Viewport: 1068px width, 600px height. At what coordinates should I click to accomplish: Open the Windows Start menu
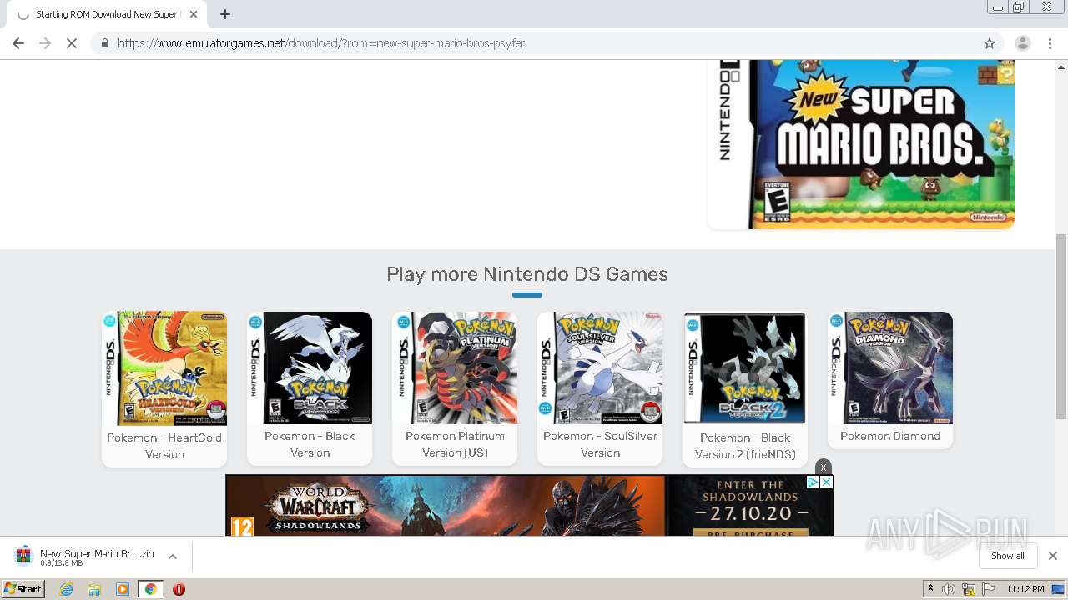[x=23, y=588]
